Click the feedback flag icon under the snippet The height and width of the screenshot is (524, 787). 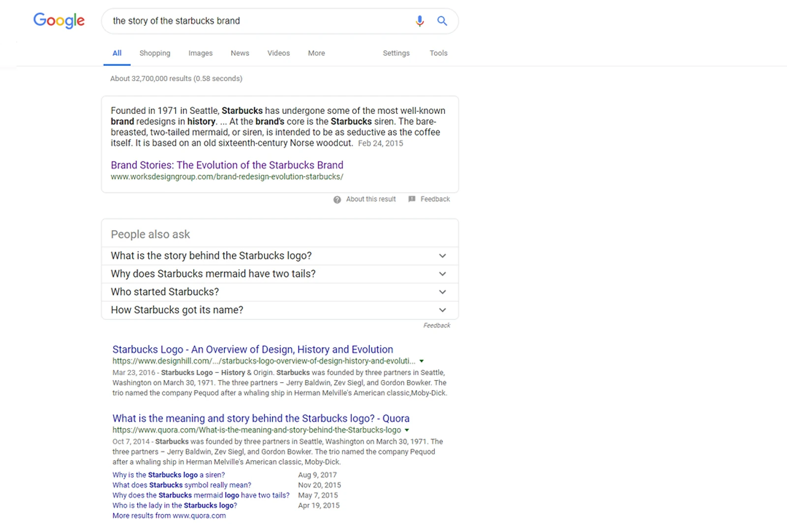coord(412,199)
